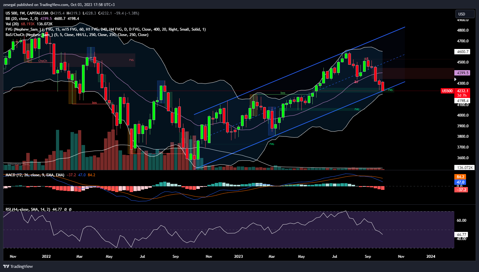Click the blue 47.0 MACD value label

click(x=460, y=182)
